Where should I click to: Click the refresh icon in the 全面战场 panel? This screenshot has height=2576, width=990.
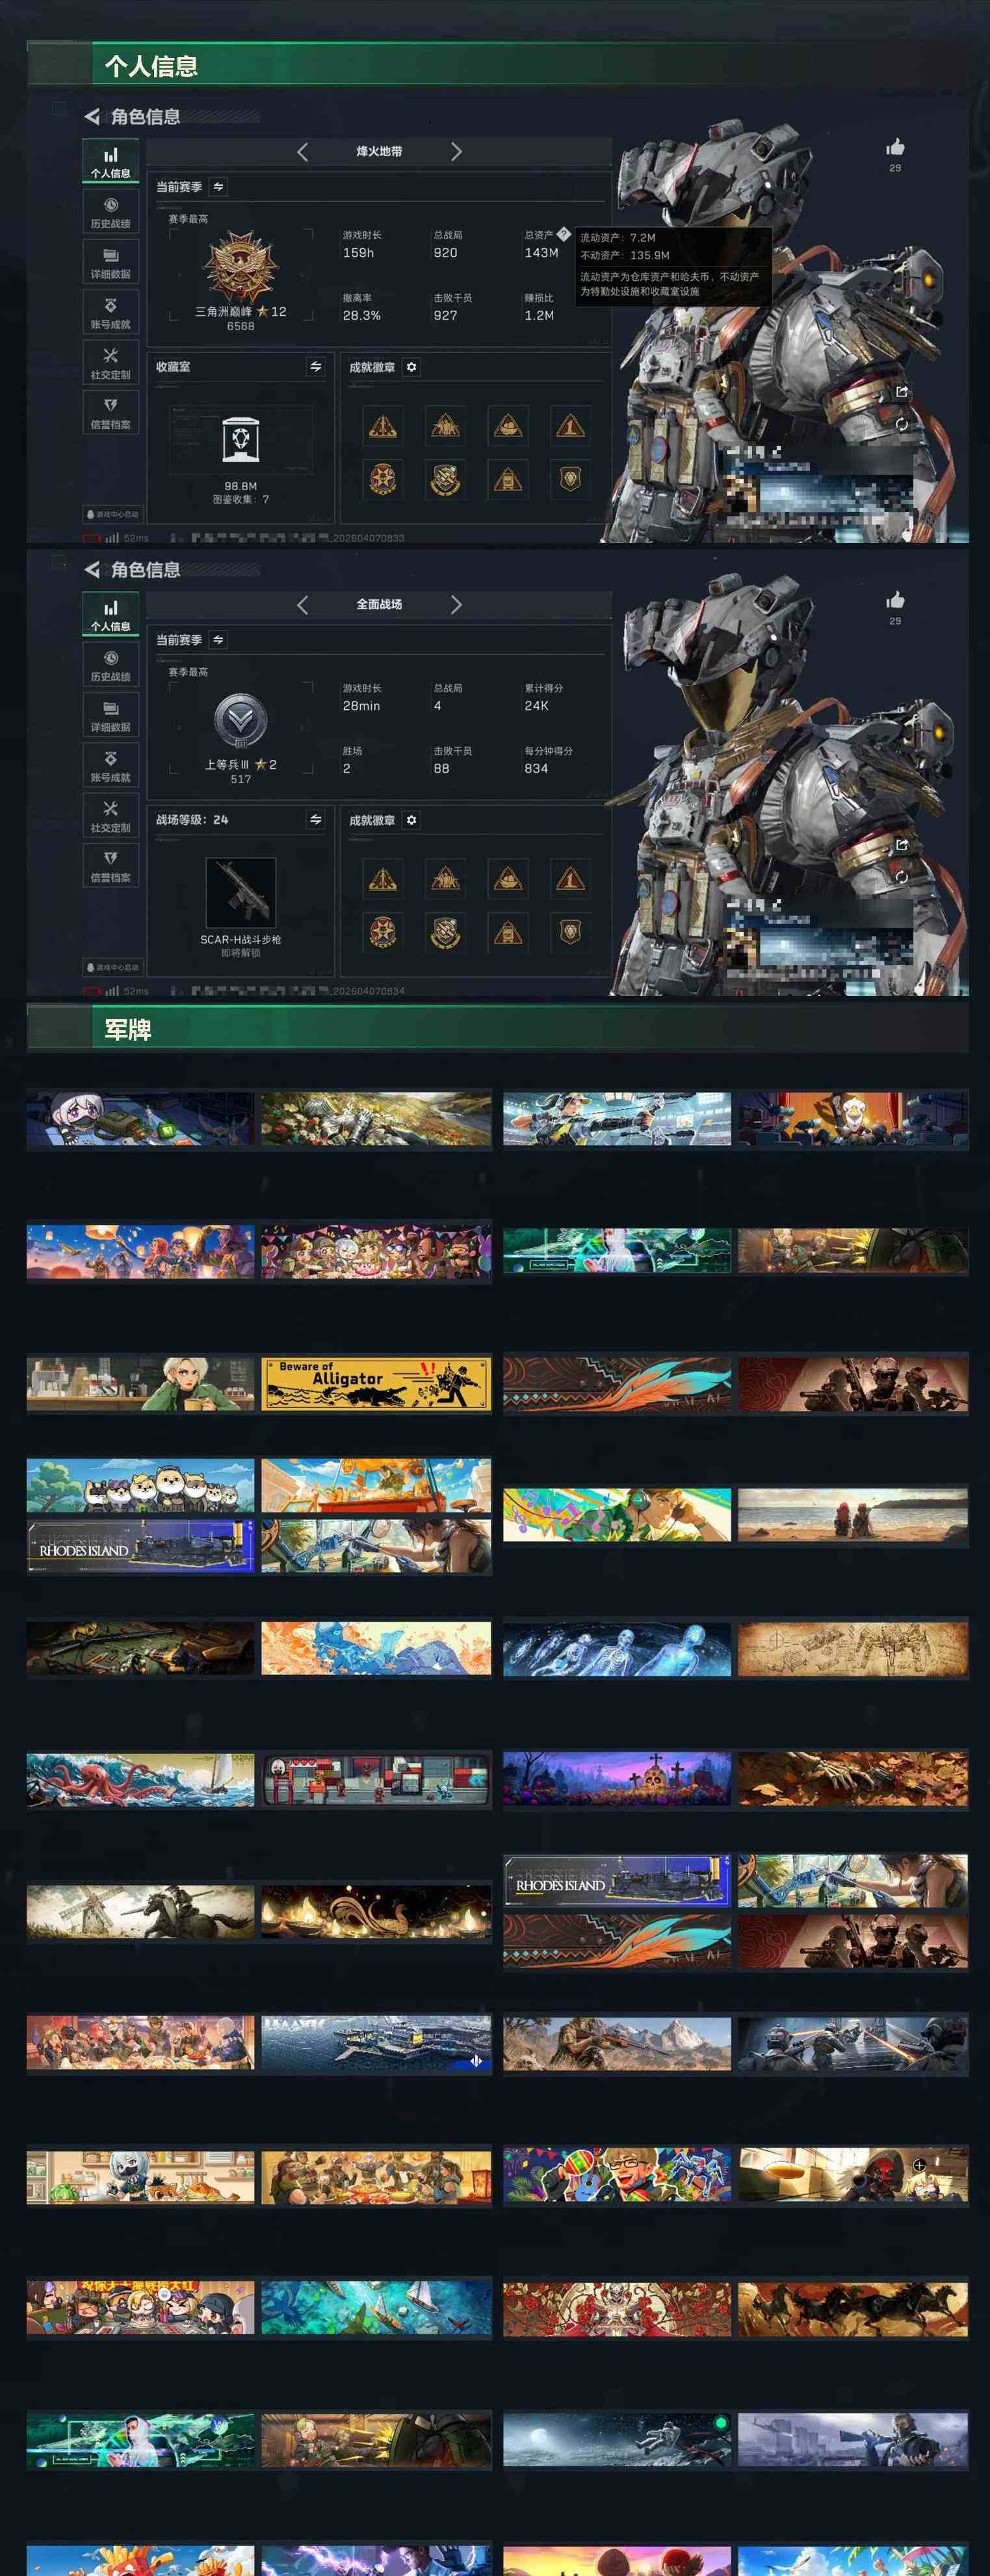tap(901, 877)
